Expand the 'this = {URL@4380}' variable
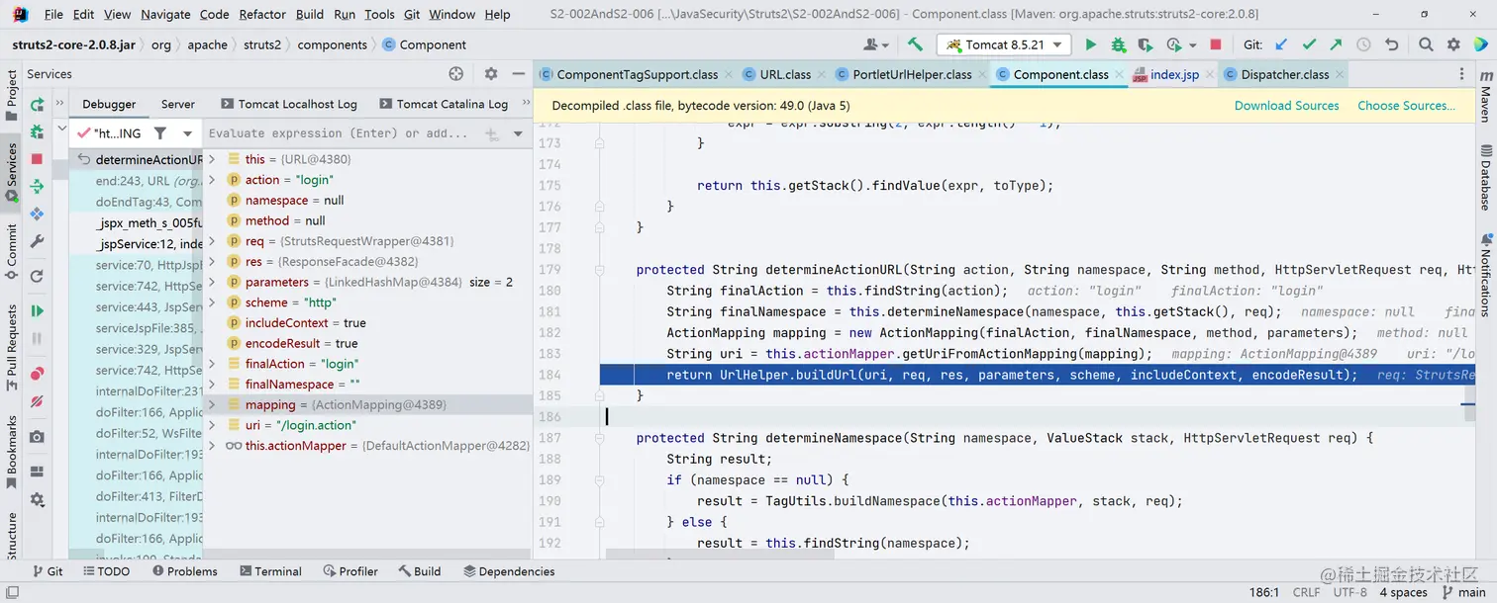The height and width of the screenshot is (603, 1497). click(212, 159)
